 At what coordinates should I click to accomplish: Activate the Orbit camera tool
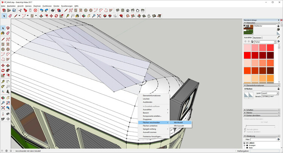pyautogui.click(x=84, y=16)
